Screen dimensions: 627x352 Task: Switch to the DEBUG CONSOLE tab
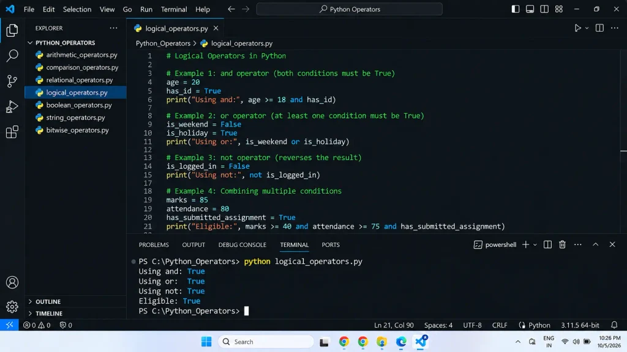(x=242, y=244)
